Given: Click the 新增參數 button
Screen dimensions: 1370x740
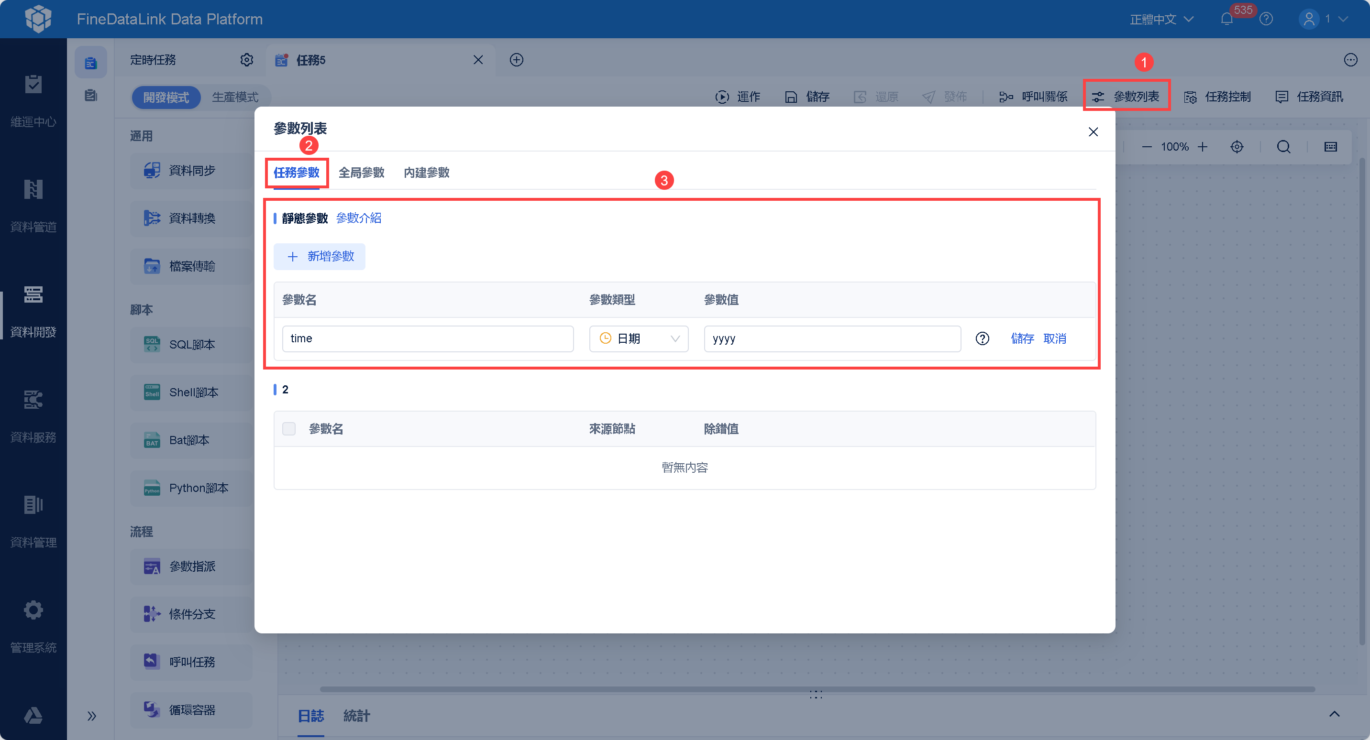Looking at the screenshot, I should 319,256.
